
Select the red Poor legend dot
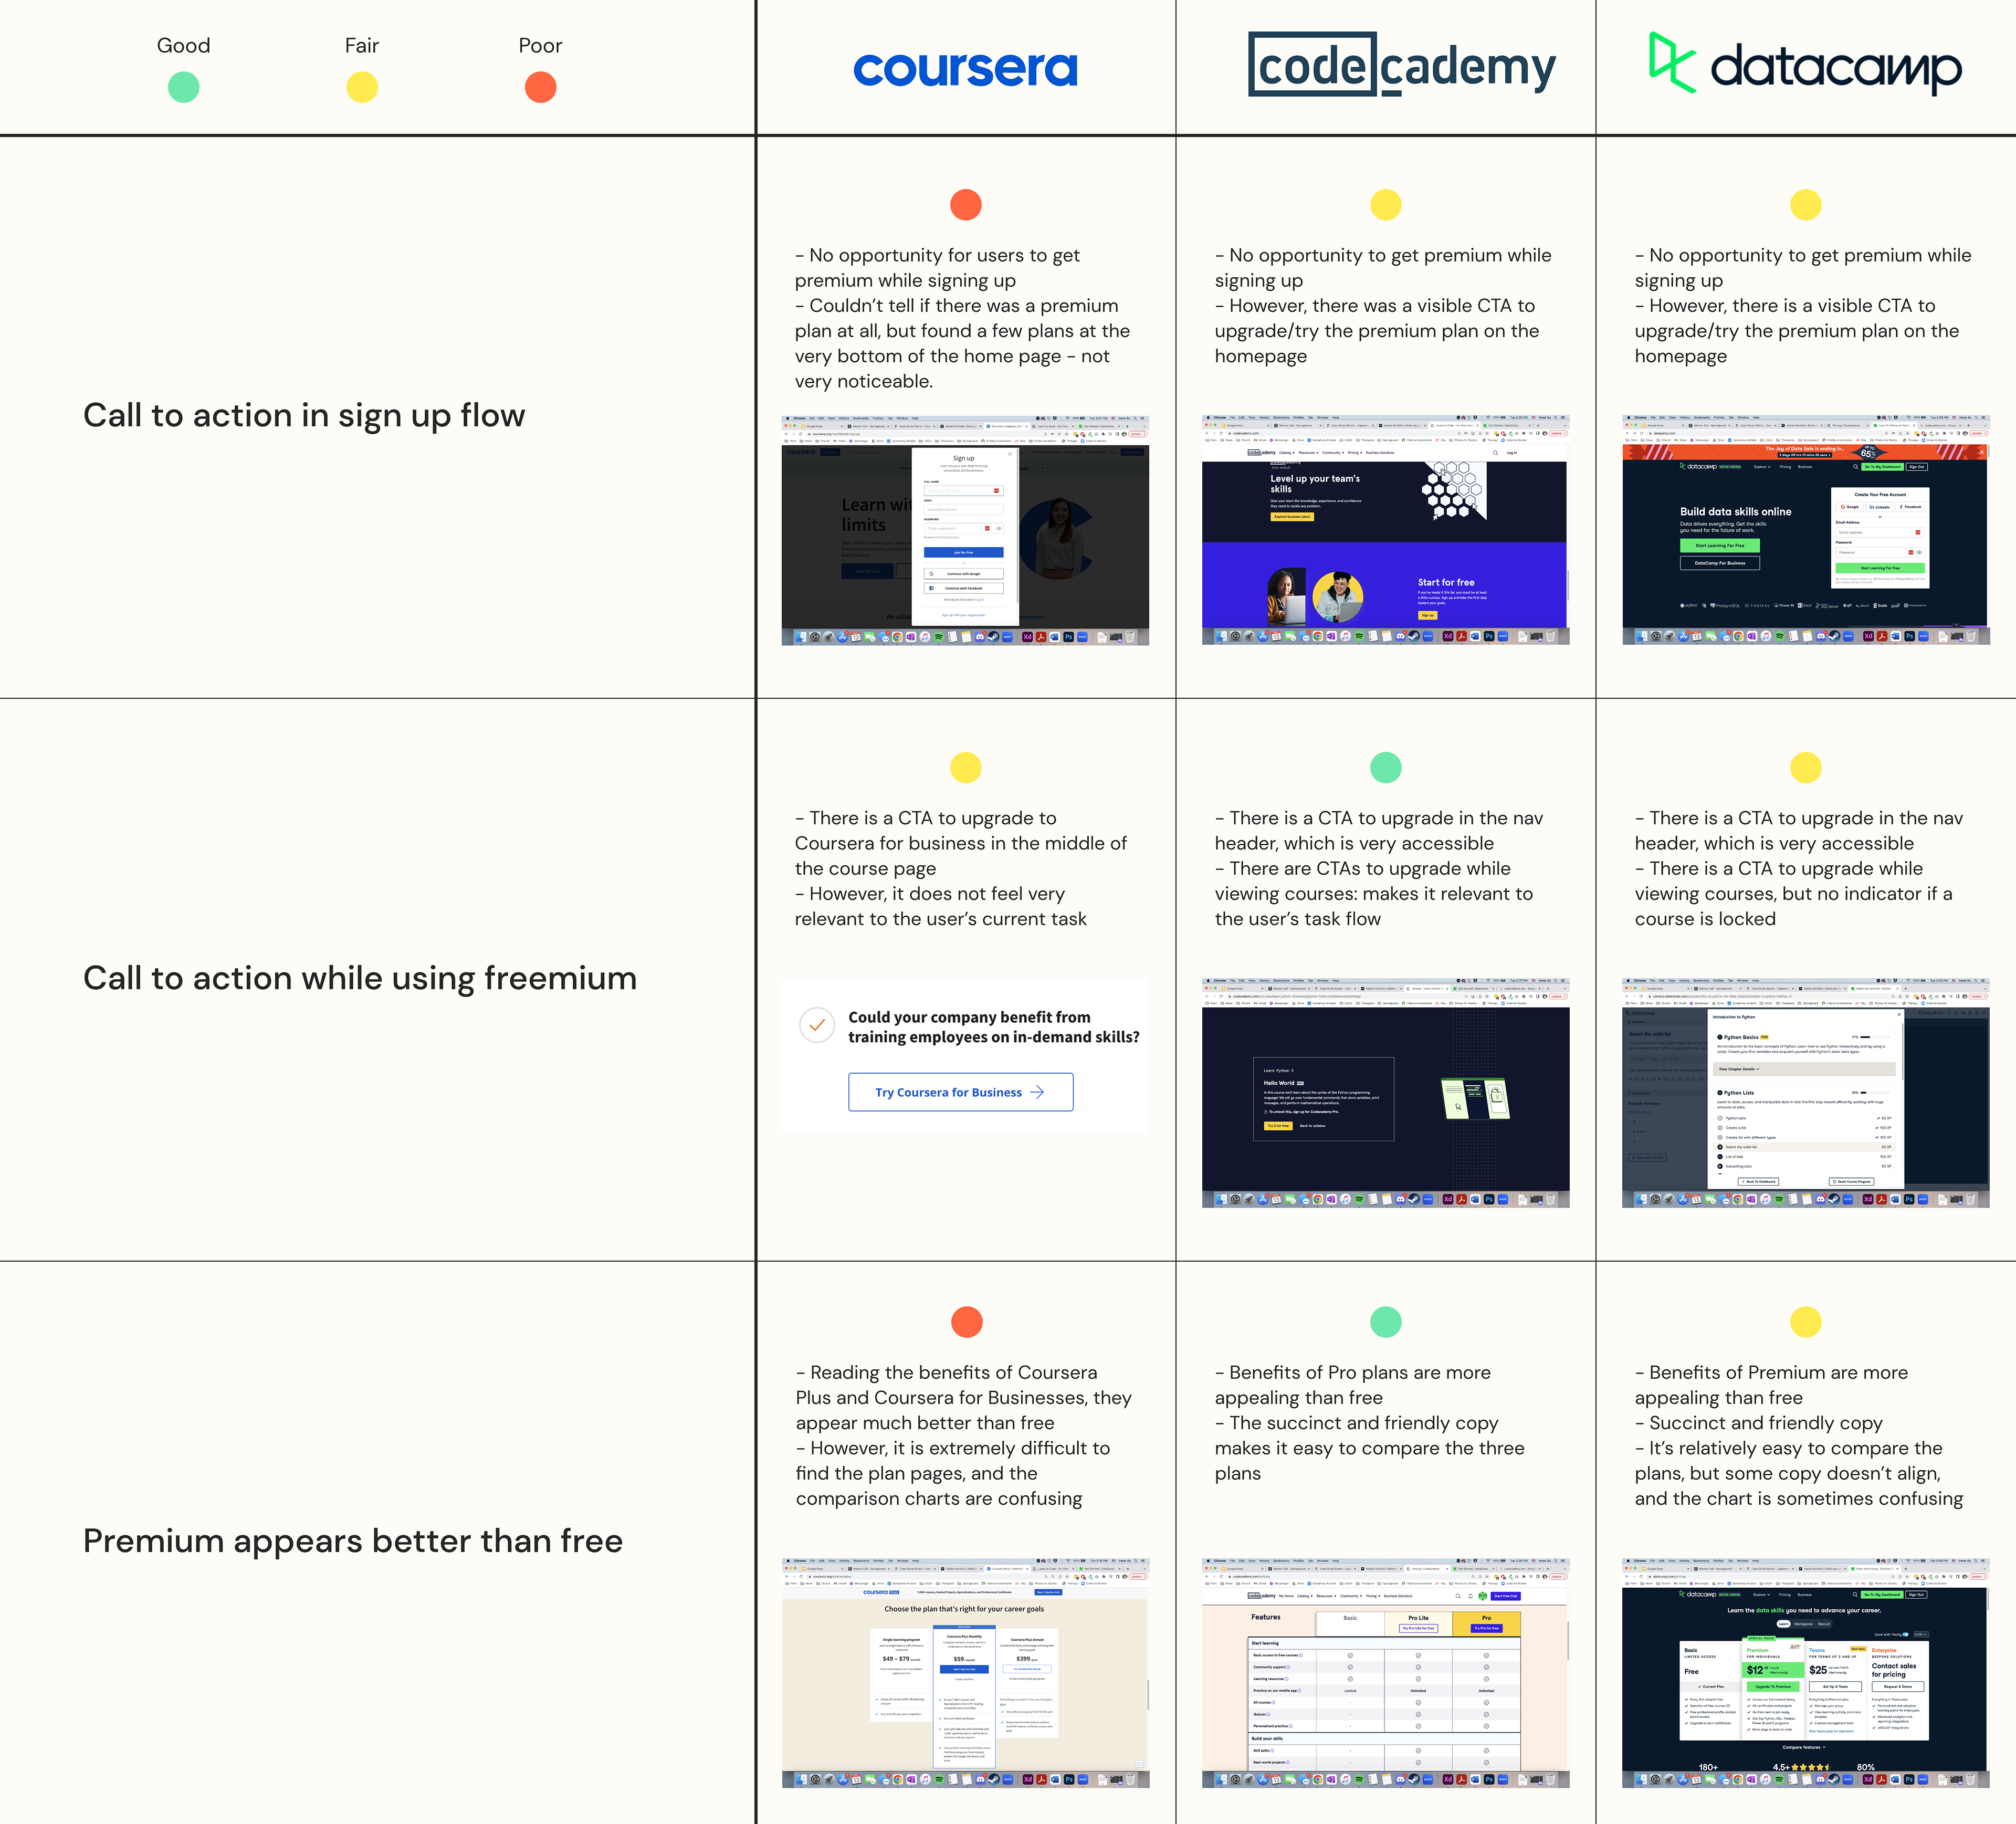[540, 87]
